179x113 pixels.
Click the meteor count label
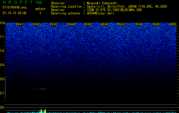click(40, 9)
